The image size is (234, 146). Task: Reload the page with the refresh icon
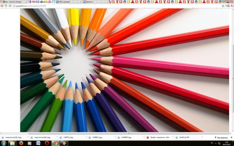10,6
